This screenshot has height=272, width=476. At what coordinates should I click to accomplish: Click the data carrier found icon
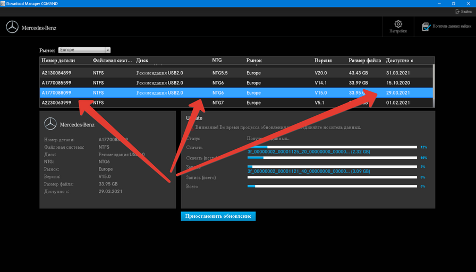426,27
